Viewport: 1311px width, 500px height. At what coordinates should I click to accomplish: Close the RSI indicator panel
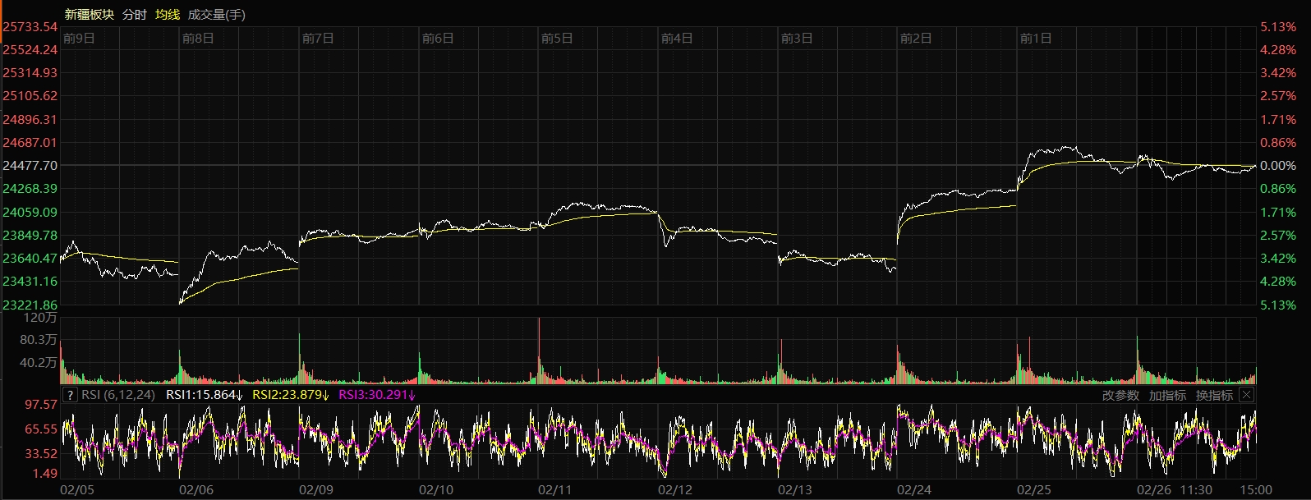pyautogui.click(x=1246, y=395)
